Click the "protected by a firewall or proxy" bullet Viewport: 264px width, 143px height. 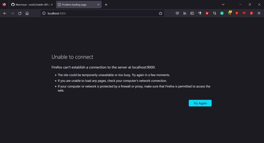[x=134, y=88]
